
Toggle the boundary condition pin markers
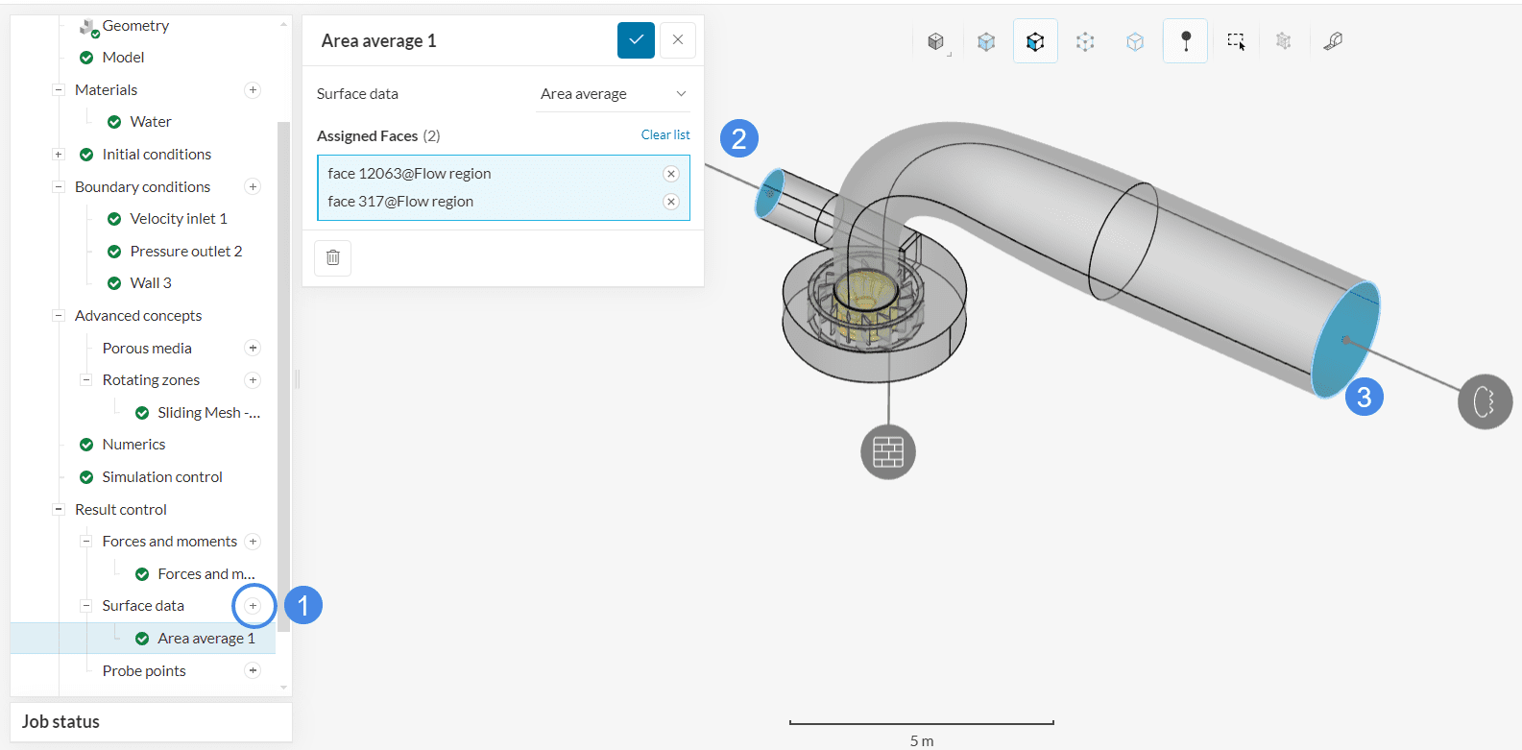click(1186, 41)
